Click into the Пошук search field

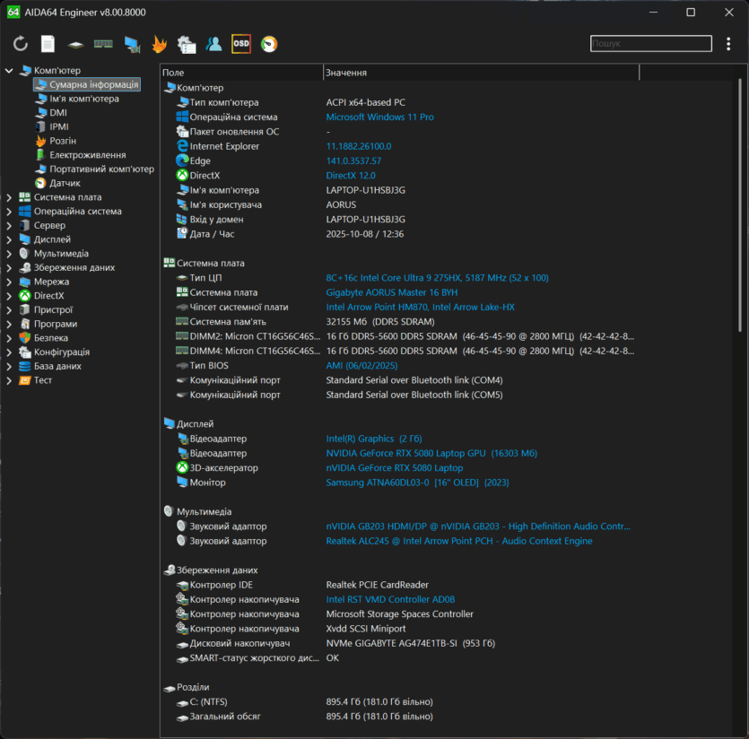point(650,44)
